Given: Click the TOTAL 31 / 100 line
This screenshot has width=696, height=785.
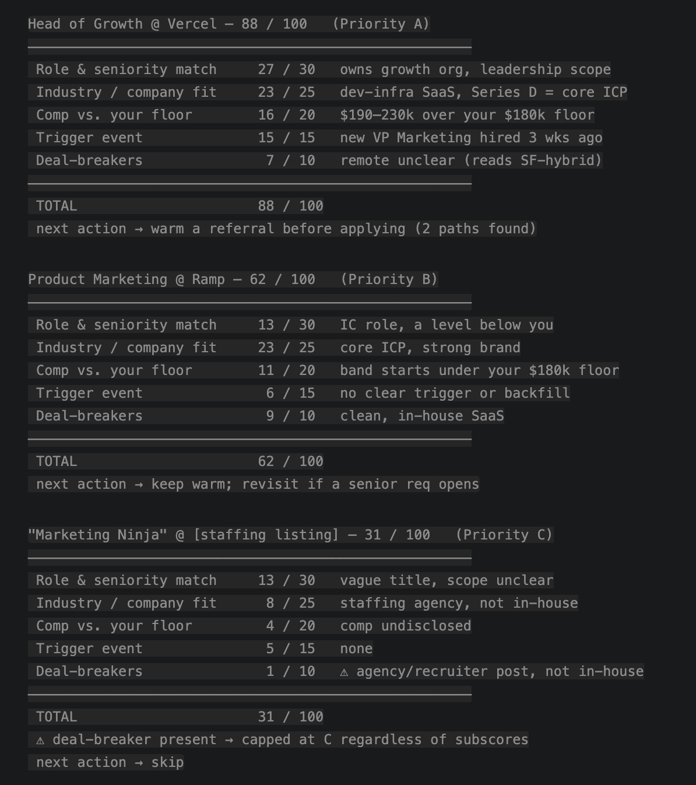Looking at the screenshot, I should click(176, 717).
